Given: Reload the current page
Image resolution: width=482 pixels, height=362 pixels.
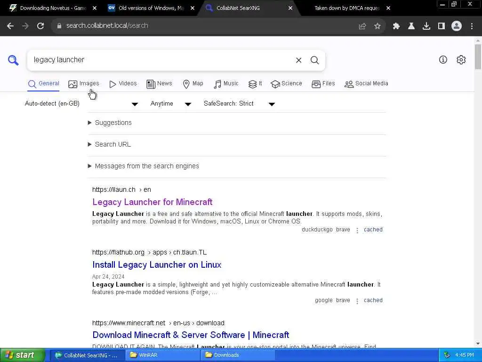Looking at the screenshot, I should [x=40, y=26].
